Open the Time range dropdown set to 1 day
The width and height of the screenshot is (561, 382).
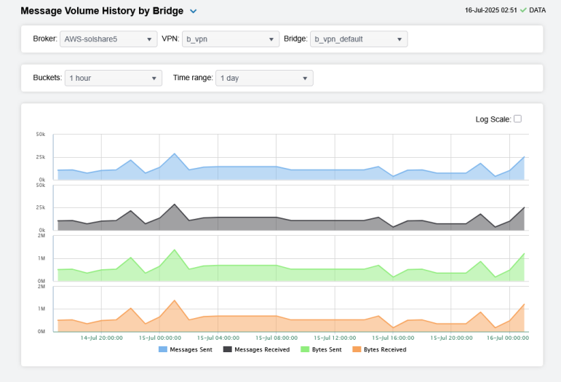point(264,78)
